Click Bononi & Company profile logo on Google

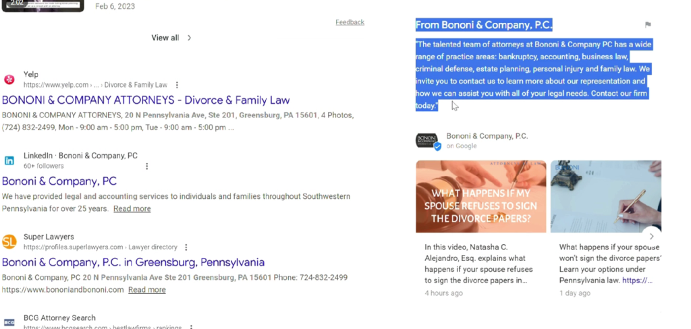click(x=426, y=140)
